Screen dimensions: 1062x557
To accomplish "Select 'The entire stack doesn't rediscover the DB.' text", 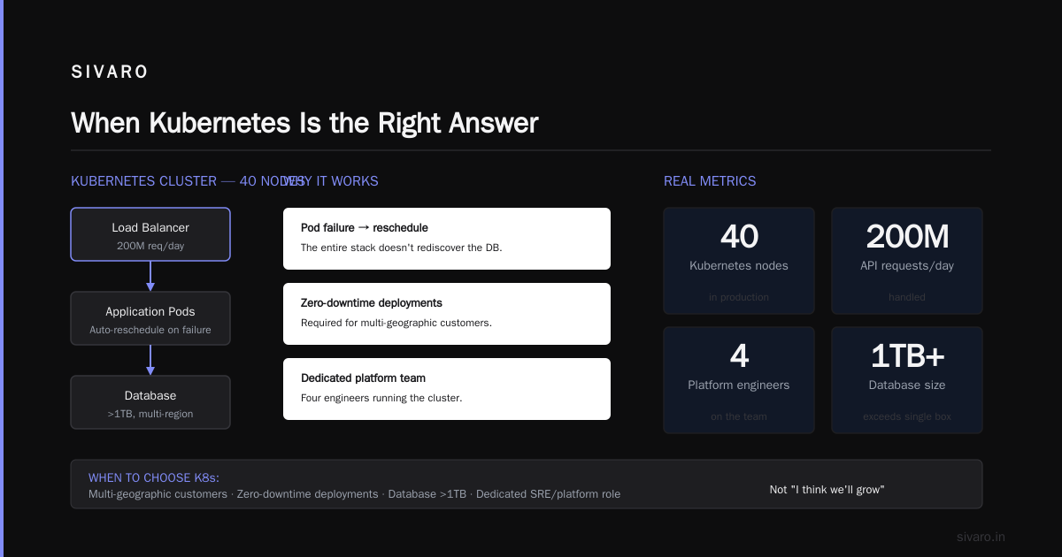I will click(401, 248).
